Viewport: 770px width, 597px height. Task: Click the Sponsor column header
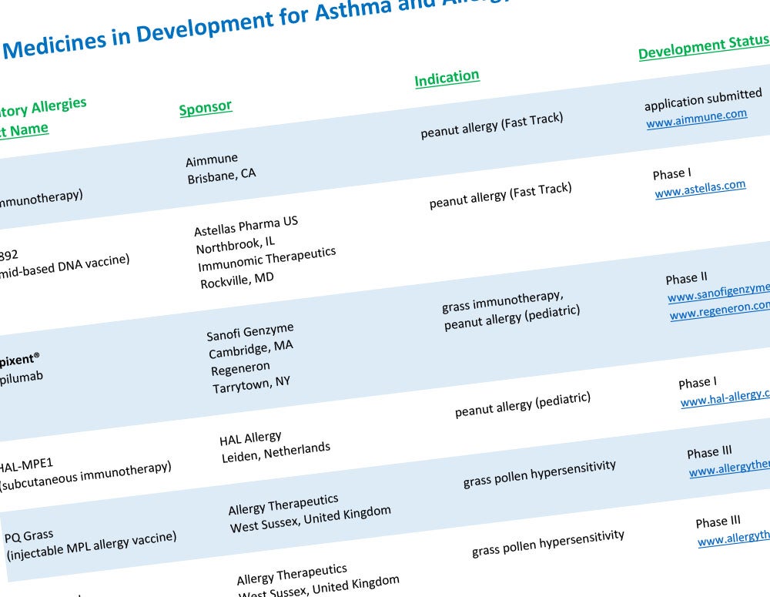click(x=204, y=107)
